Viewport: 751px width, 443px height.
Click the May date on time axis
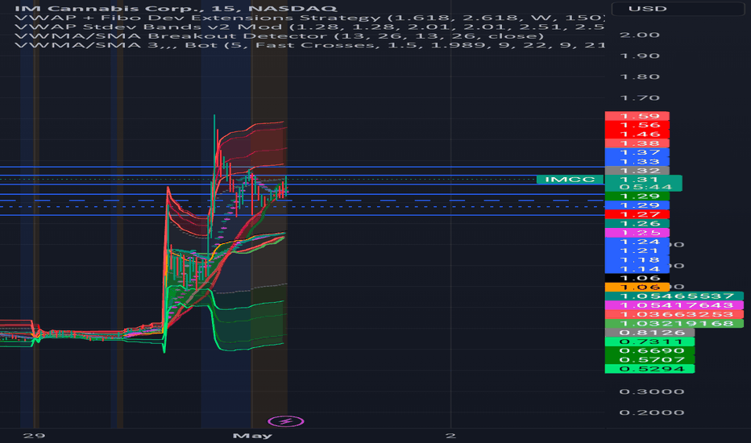(252, 436)
